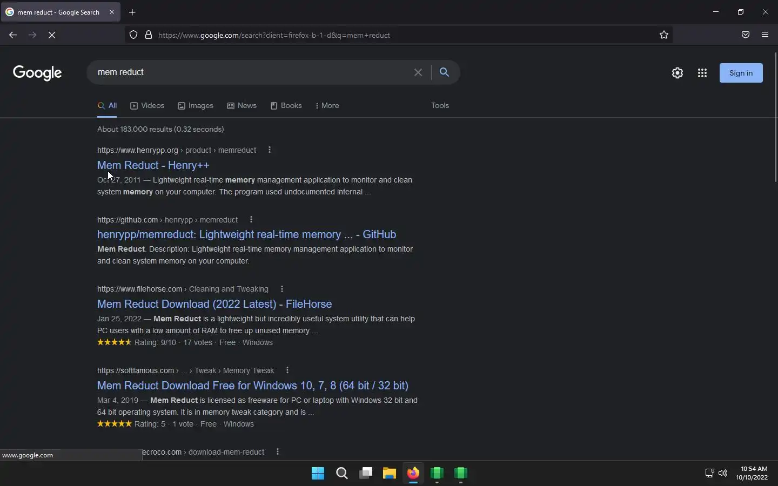
Task: Click the page vertical scrollbar
Action: [x=775, y=118]
